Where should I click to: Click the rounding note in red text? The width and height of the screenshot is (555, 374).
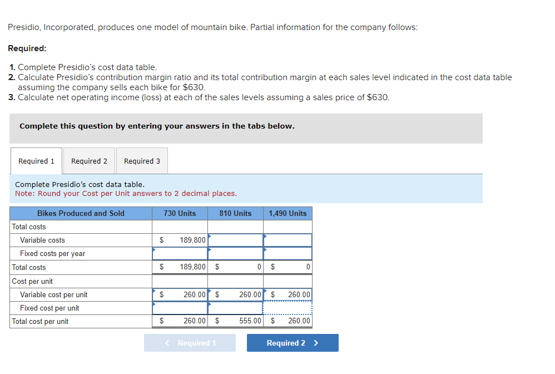click(x=126, y=193)
